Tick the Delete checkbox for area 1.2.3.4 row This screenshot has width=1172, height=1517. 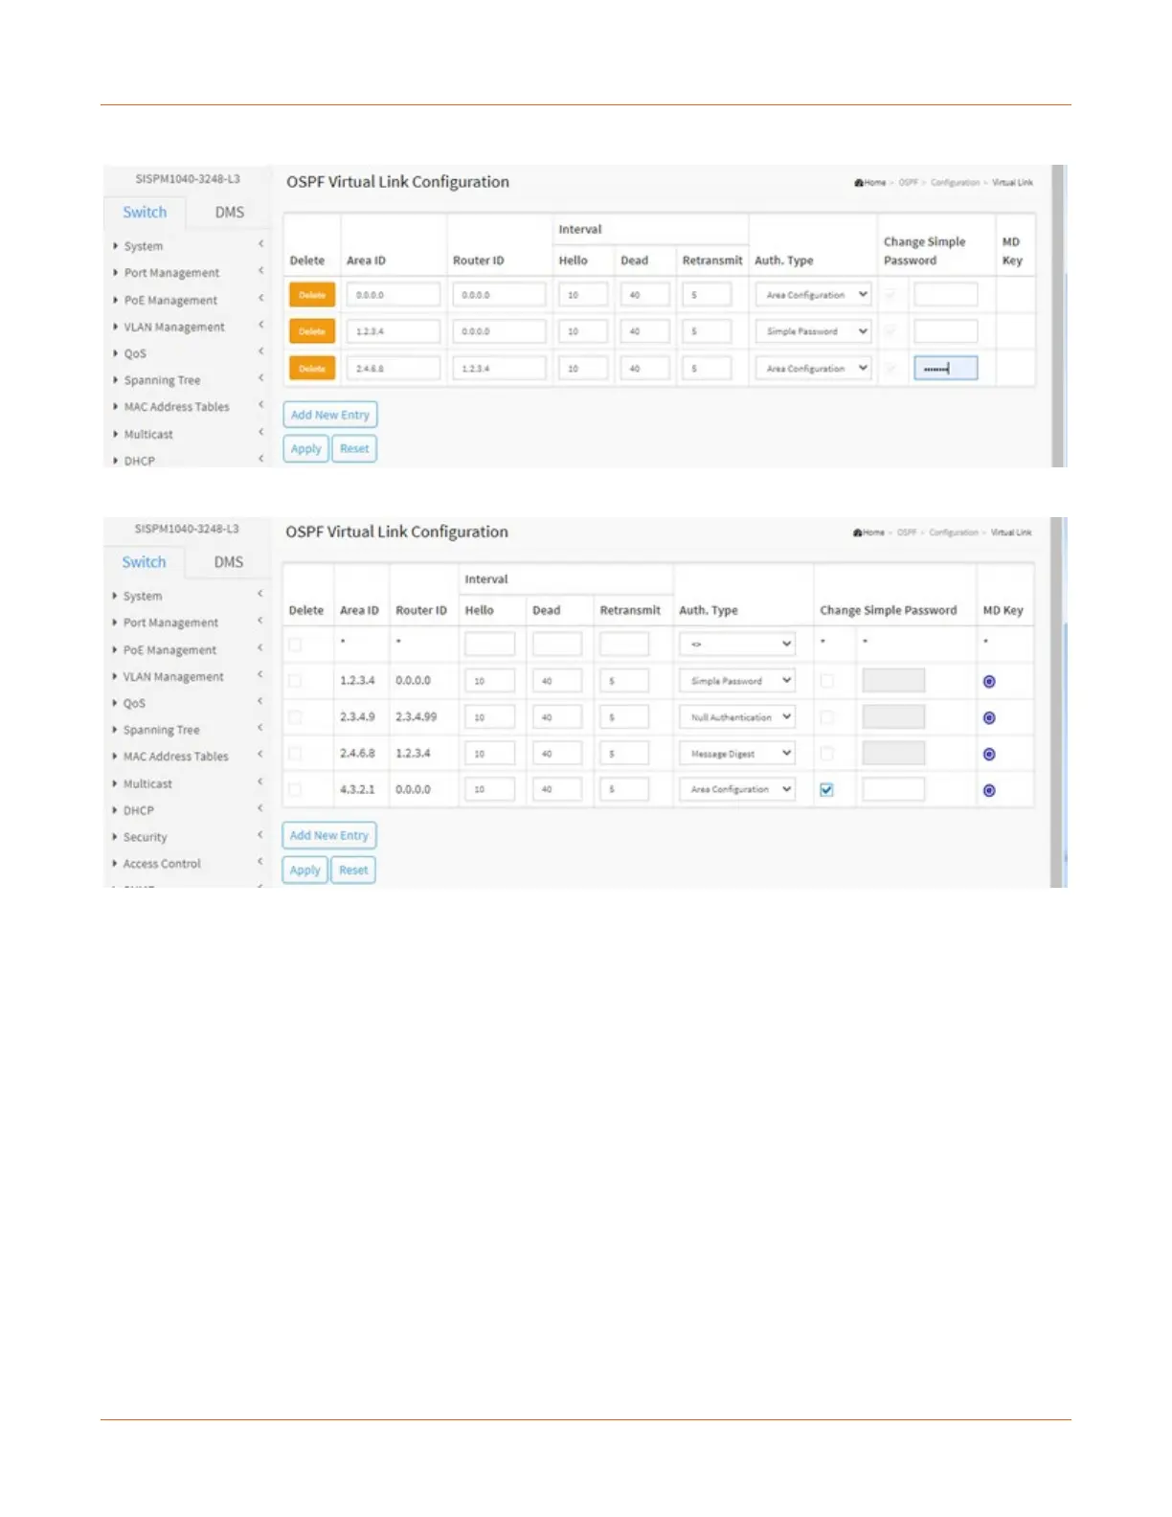click(x=295, y=681)
